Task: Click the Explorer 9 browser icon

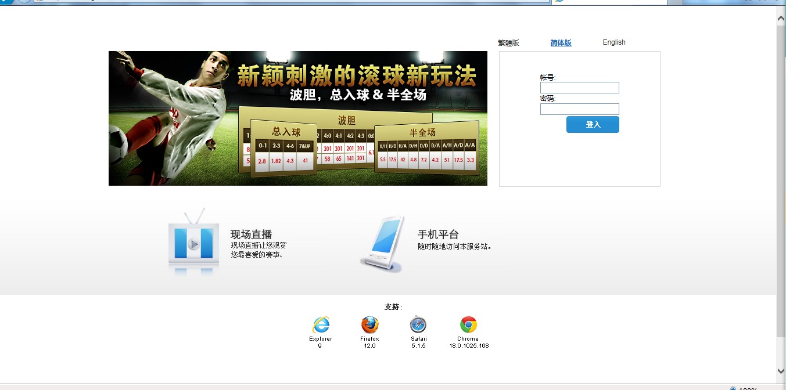Action: pos(321,323)
